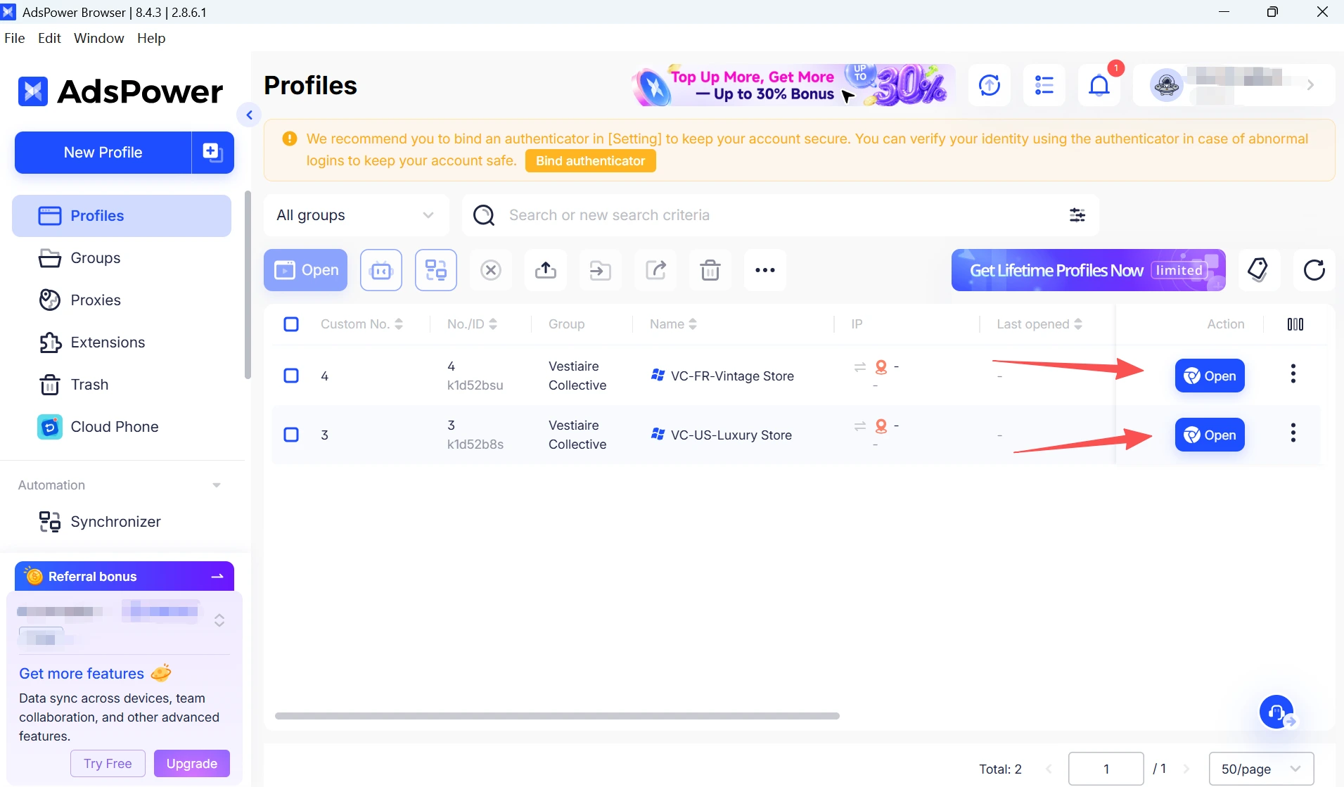Go to Proxies in sidebar
Image resolution: width=1344 pixels, height=787 pixels.
tap(122, 300)
